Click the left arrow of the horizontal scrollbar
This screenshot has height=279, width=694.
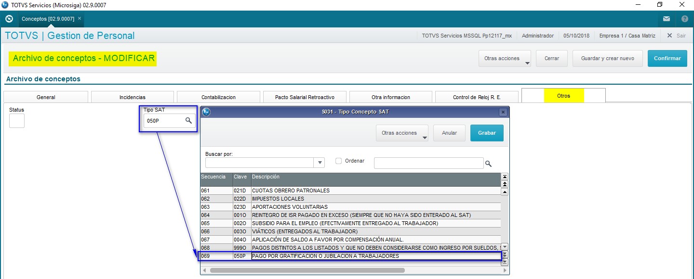(204, 270)
